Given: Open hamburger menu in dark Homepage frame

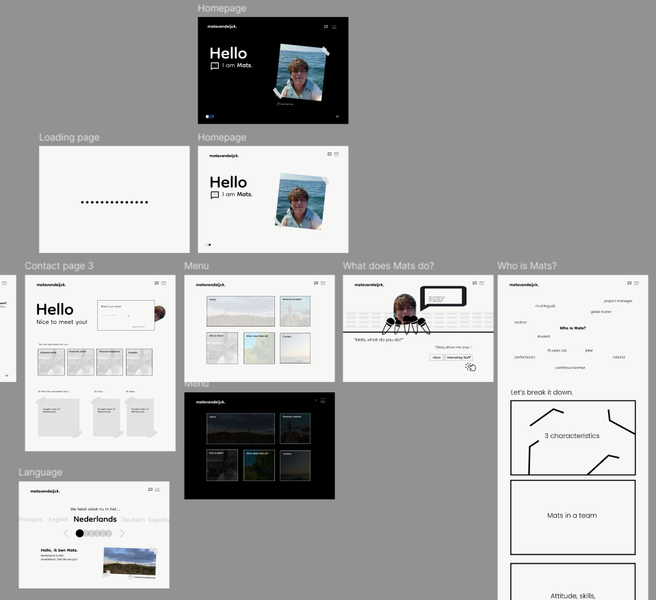Looking at the screenshot, I should (x=334, y=27).
